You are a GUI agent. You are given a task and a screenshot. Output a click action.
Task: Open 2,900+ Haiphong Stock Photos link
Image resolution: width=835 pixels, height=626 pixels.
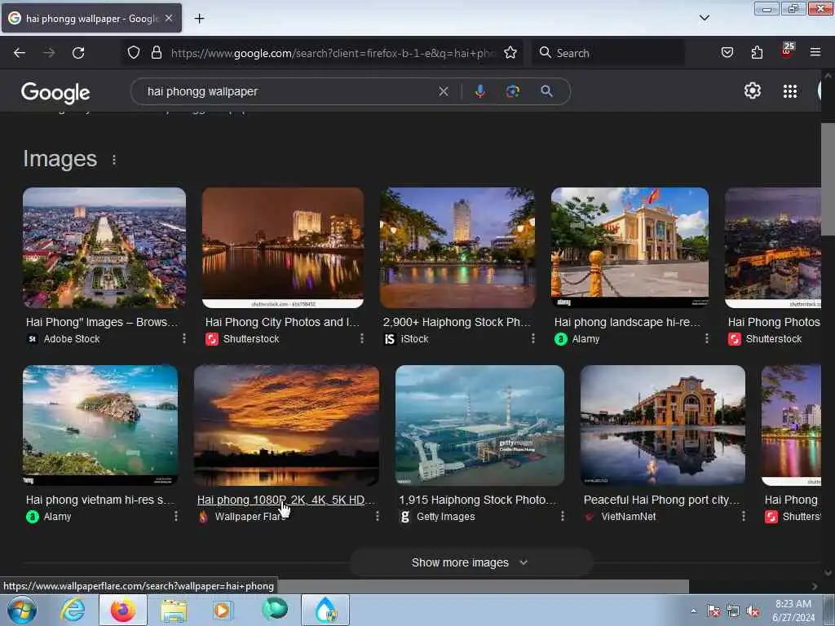pyautogui.click(x=457, y=322)
